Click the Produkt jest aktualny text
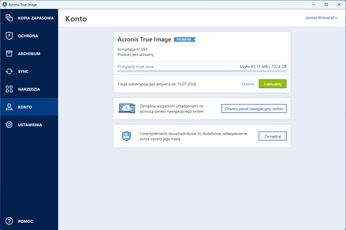The image size is (346, 230). 136,55
